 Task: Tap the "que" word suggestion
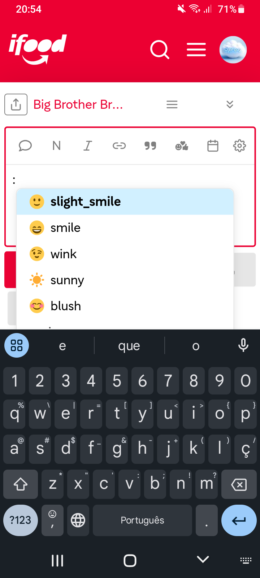[x=129, y=346]
